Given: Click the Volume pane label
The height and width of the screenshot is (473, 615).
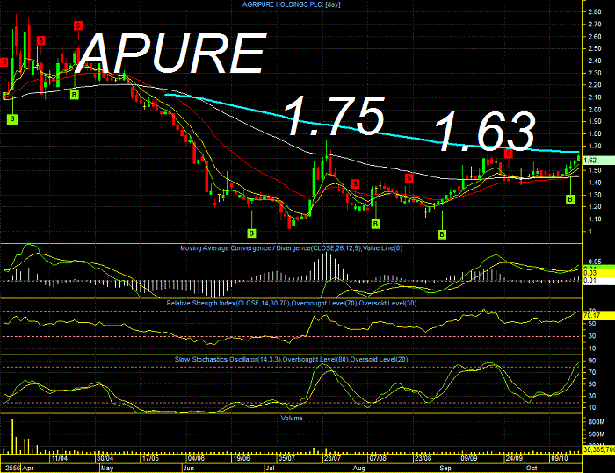Looking at the screenshot, I should (x=292, y=418).
